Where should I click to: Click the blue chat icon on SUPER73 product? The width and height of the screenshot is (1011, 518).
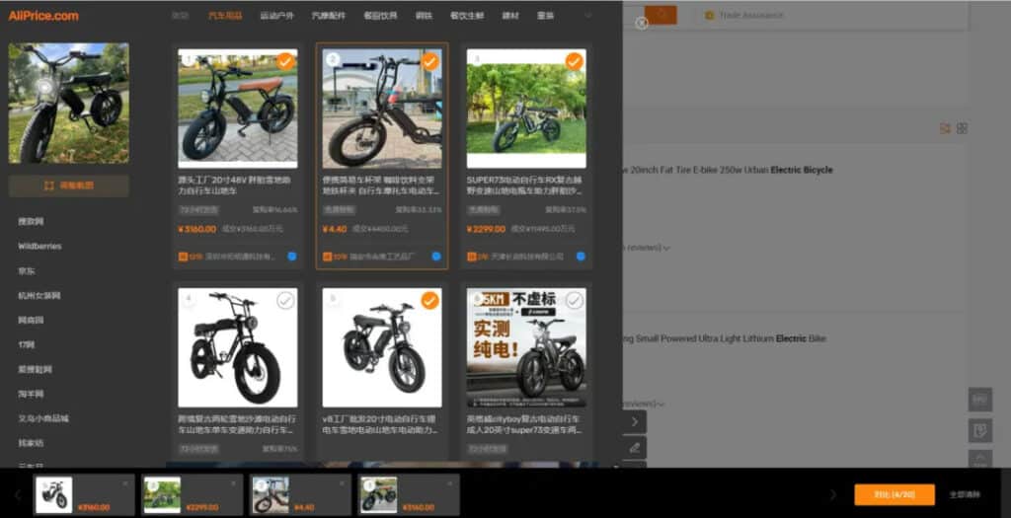581,257
